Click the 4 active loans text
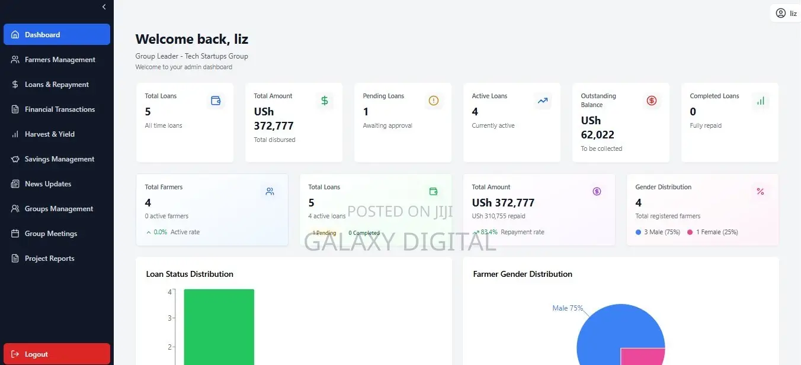 tap(327, 216)
